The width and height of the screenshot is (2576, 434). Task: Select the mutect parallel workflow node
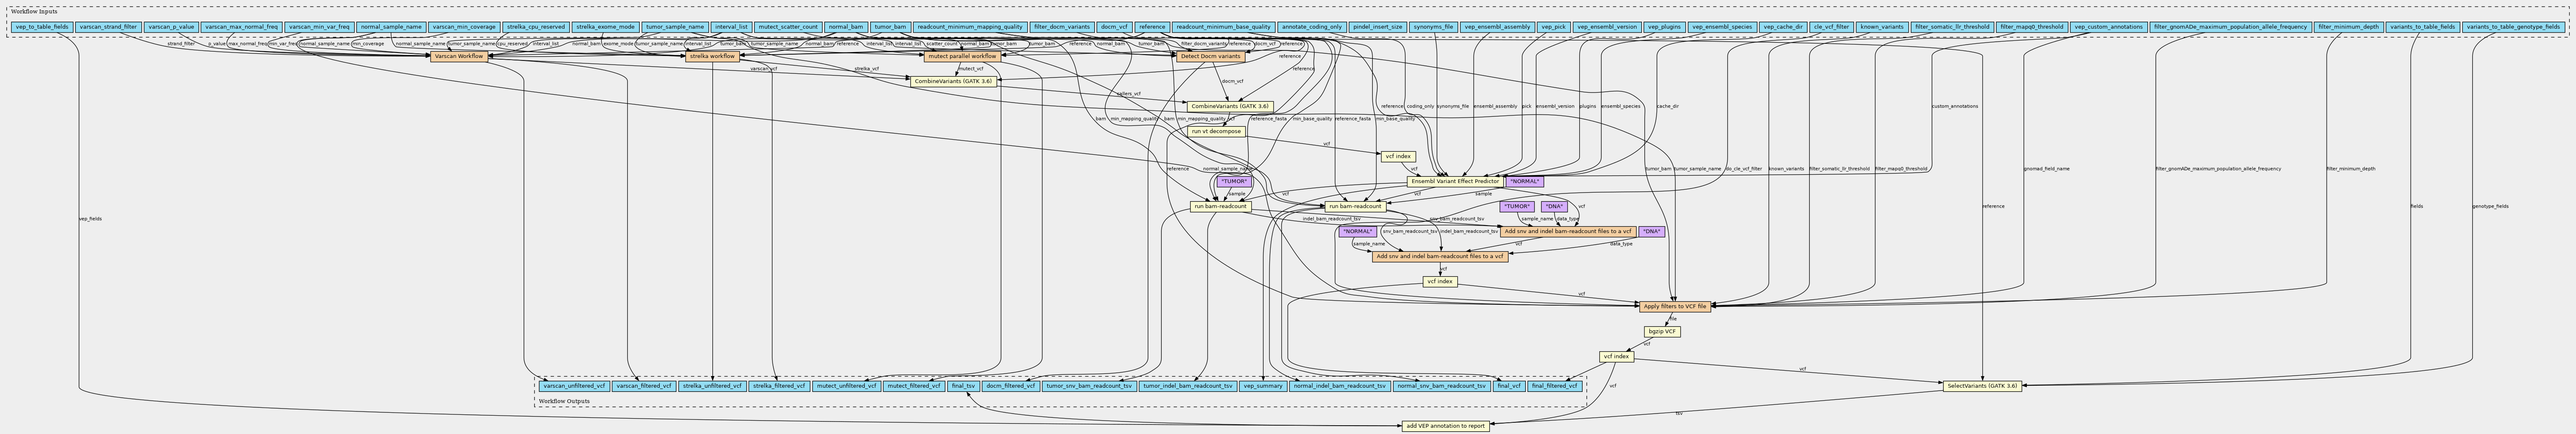tap(963, 57)
